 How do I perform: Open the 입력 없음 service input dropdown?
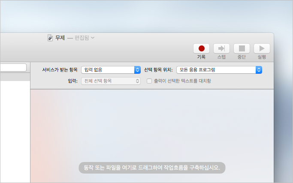click(111, 70)
